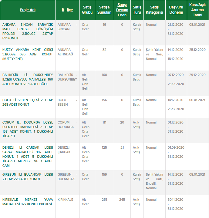Image resolution: width=209 pixels, height=218 pixels.
Task: Open Kırıkkale Merkez Yuva Mahallesi project
Action: click(28, 202)
